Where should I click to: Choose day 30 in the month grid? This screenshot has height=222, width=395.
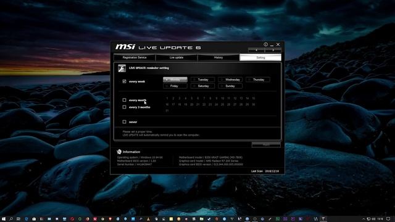tap(254, 104)
